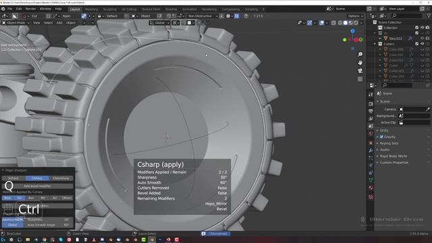Click the Csharp button in Hops panel
This screenshot has width=432, height=243.
[x=37, y=178]
